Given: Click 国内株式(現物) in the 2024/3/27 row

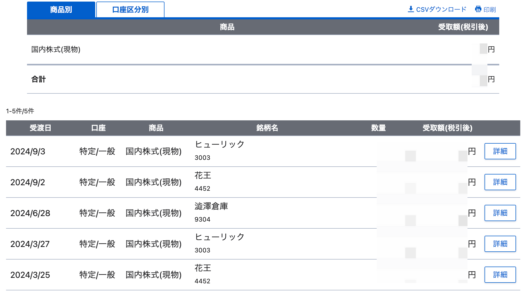Looking at the screenshot, I should 154,244.
